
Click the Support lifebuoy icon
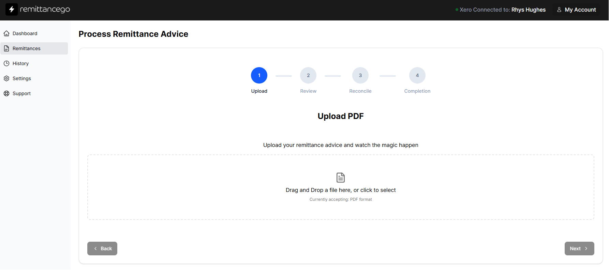tap(6, 93)
